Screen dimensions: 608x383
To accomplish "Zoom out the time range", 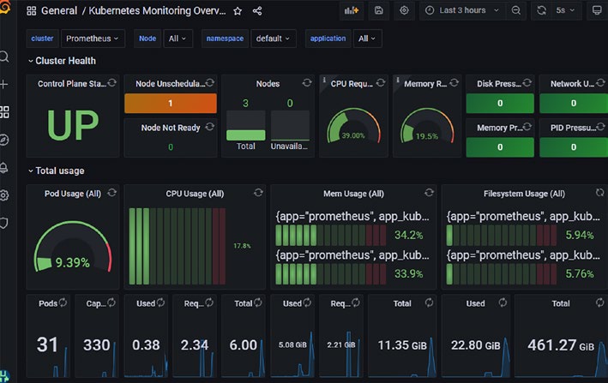I will pos(515,10).
